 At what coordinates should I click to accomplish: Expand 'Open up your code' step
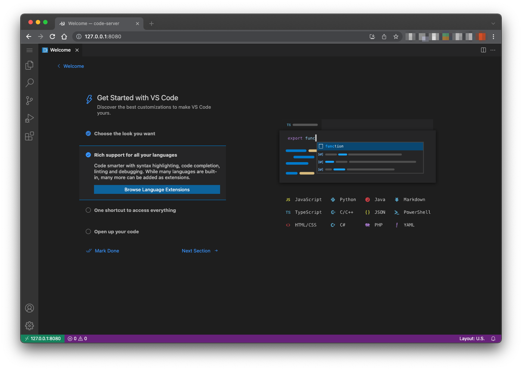click(116, 232)
